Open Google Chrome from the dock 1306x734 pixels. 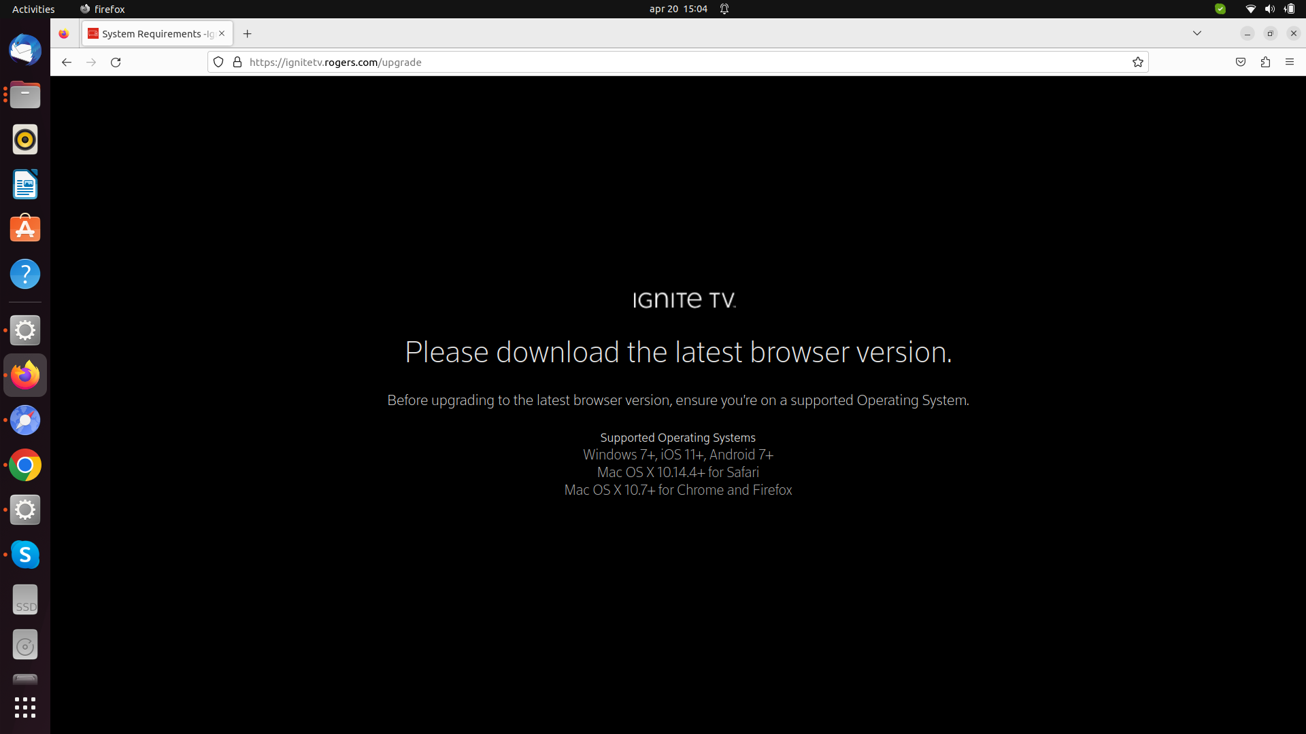click(x=24, y=465)
